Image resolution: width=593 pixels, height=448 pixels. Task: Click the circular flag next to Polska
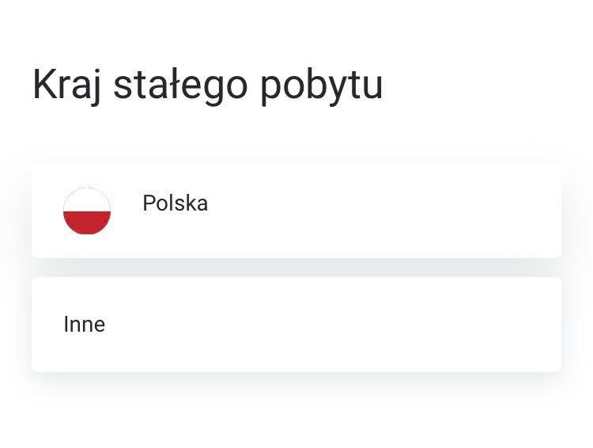click(x=87, y=211)
